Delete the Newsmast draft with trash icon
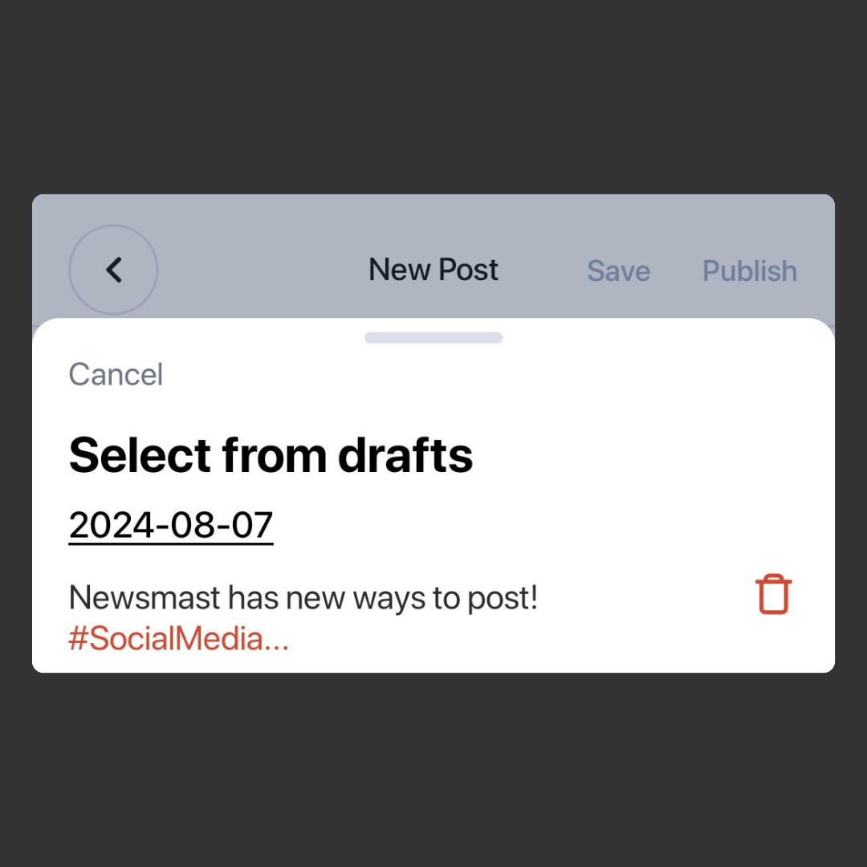Image resolution: width=867 pixels, height=867 pixels. [x=773, y=595]
